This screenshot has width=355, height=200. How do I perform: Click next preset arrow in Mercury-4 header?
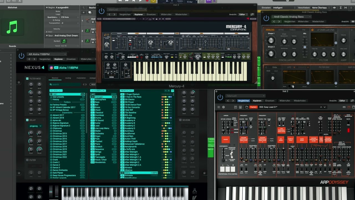tap(115, 14)
